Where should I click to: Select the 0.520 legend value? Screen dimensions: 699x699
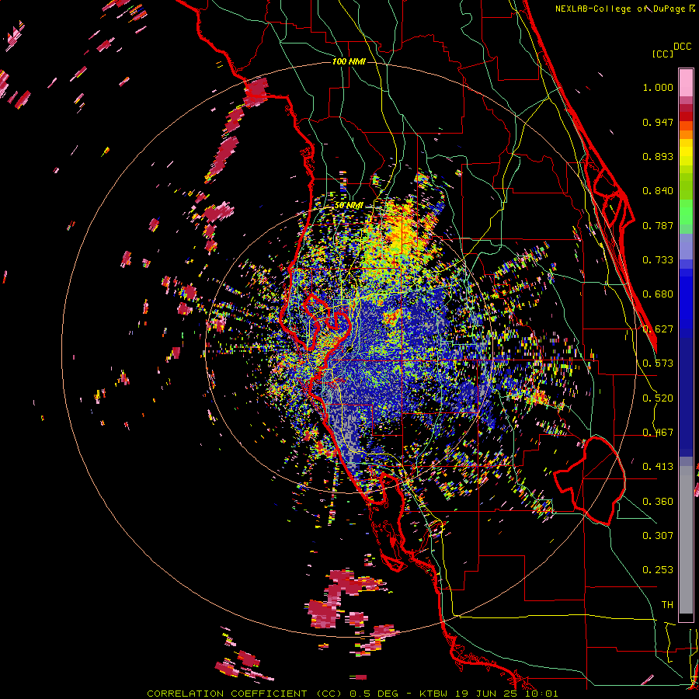coord(658,398)
